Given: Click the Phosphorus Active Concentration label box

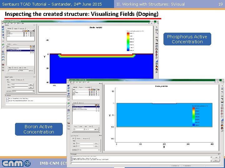Looking at the screenshot, I should click(x=187, y=39).
